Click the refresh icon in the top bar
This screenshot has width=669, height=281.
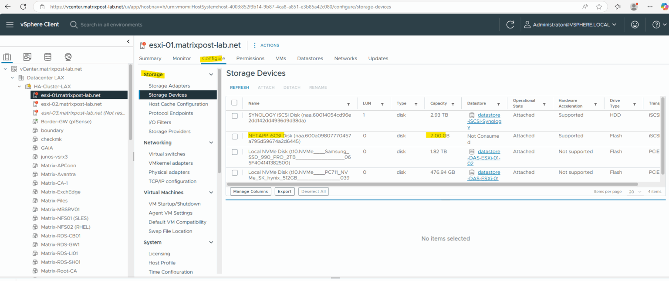pyautogui.click(x=510, y=24)
